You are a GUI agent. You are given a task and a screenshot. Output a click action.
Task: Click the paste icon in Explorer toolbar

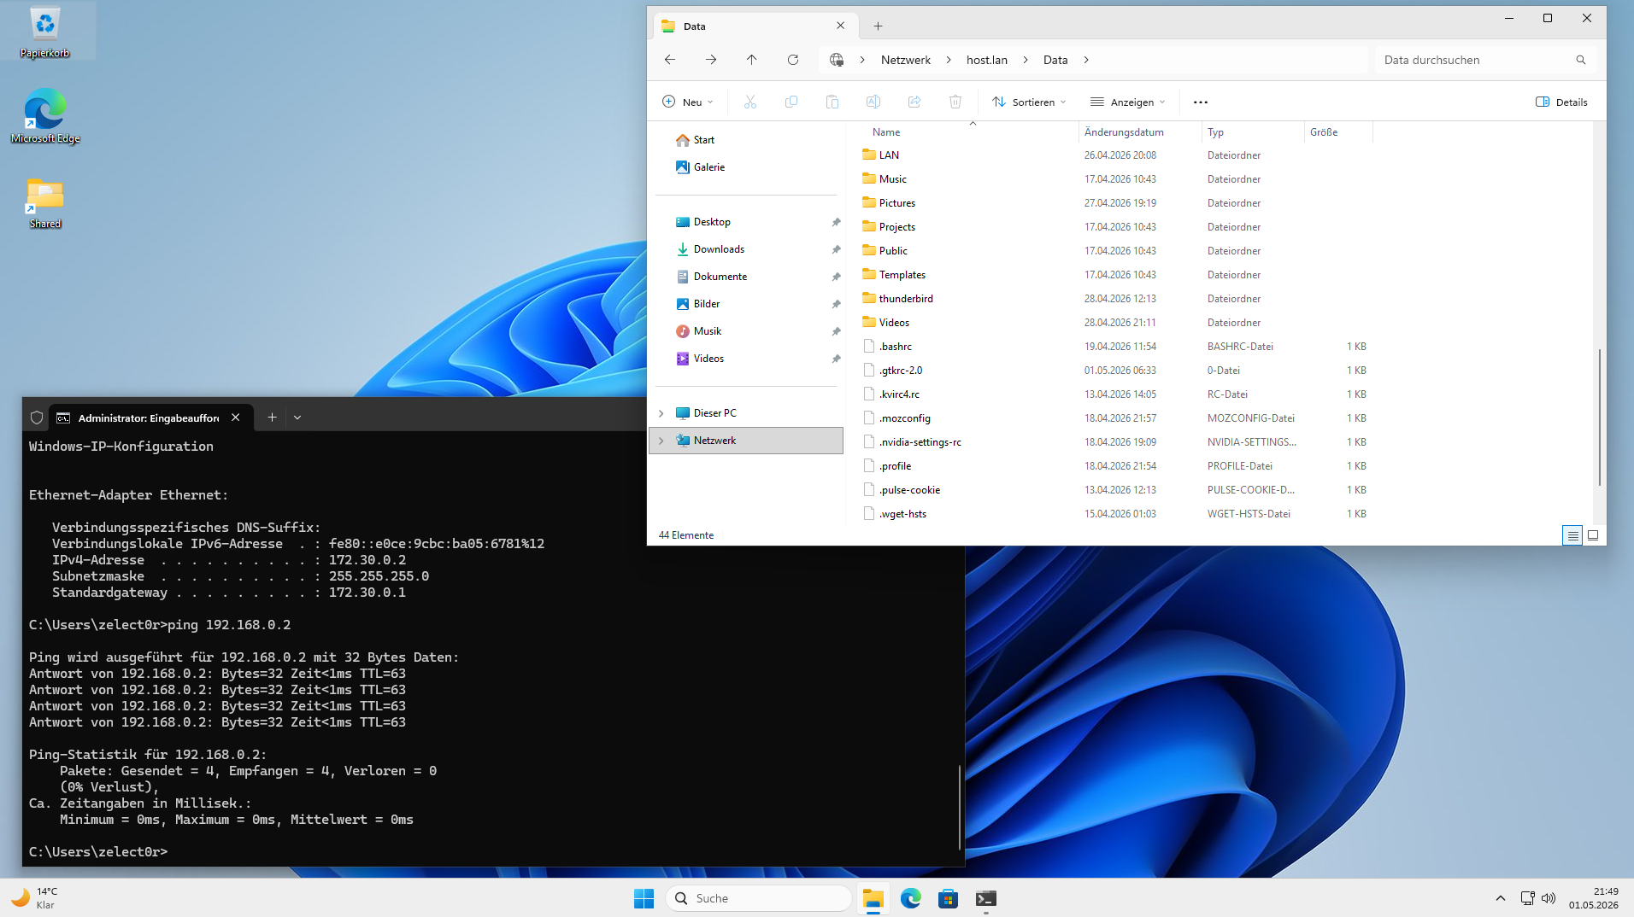point(832,102)
